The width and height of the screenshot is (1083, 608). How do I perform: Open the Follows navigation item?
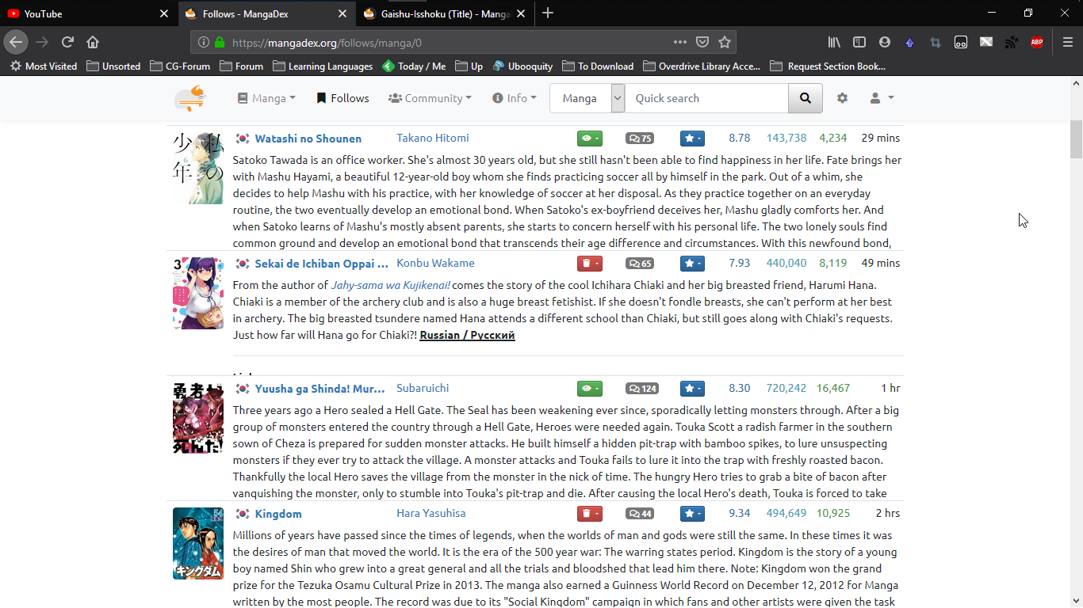343,98
